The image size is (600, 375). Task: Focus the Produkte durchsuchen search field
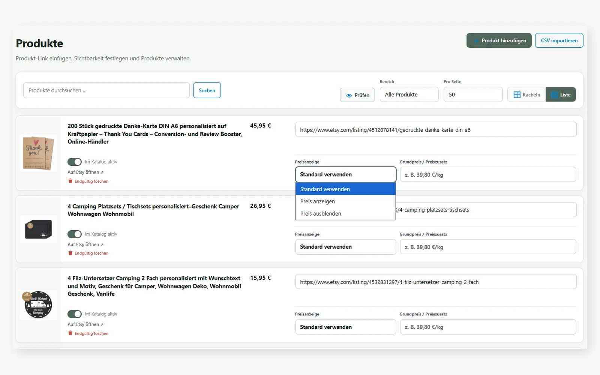click(x=106, y=90)
